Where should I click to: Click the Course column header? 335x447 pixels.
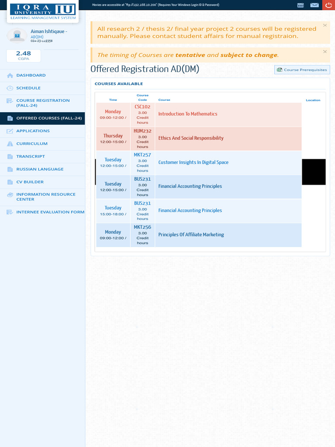(164, 100)
